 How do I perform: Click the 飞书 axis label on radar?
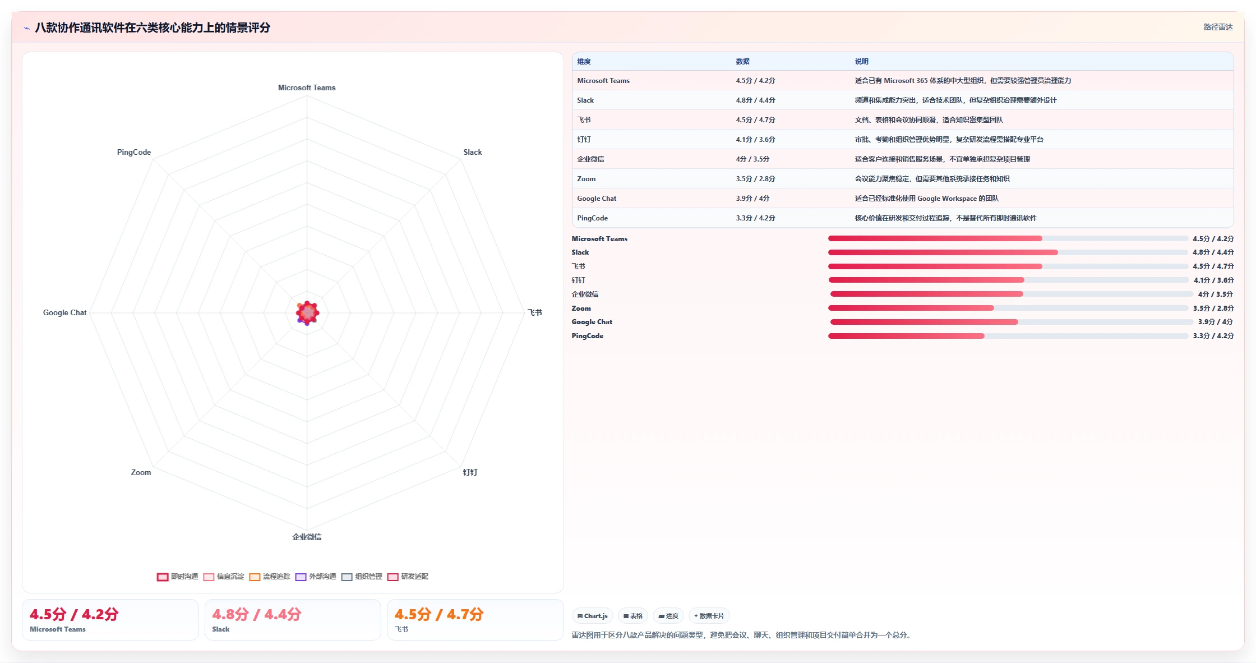pyautogui.click(x=535, y=312)
